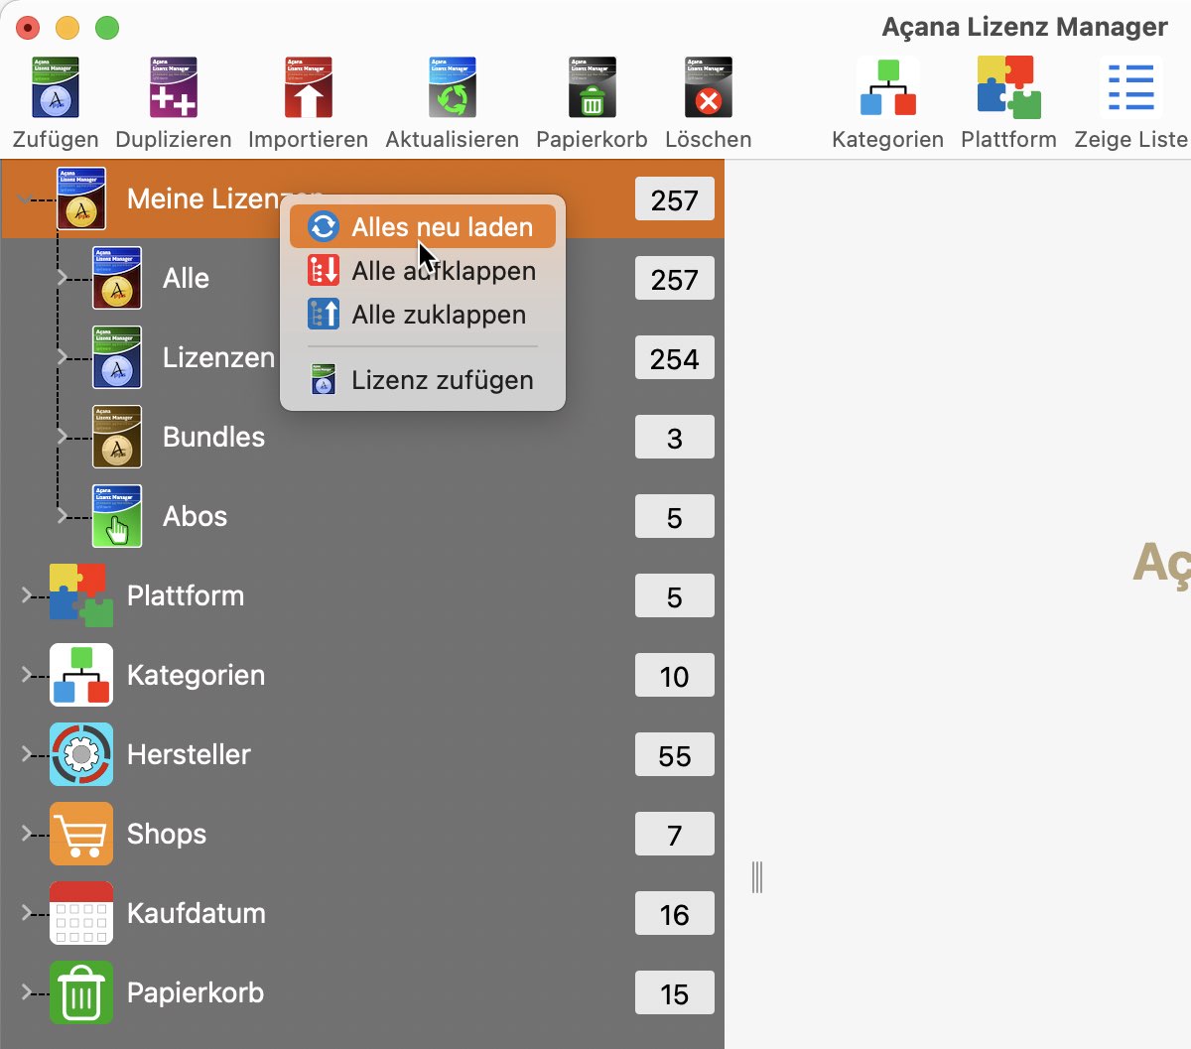The image size is (1191, 1049).
Task: Click the Abos row icon
Action: click(x=117, y=516)
